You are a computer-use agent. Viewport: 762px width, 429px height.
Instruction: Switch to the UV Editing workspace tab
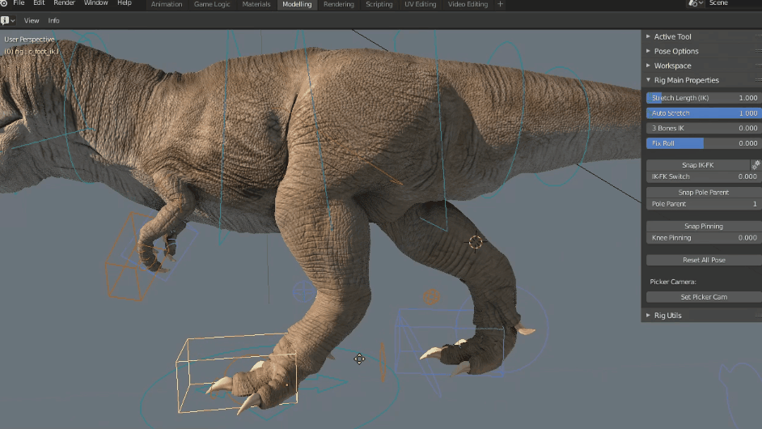click(421, 4)
